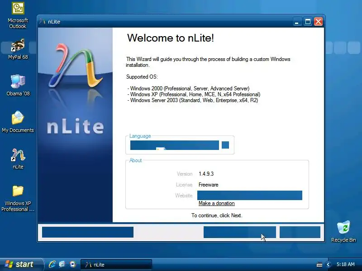Select the Obama '08 desktop icon

(18, 85)
